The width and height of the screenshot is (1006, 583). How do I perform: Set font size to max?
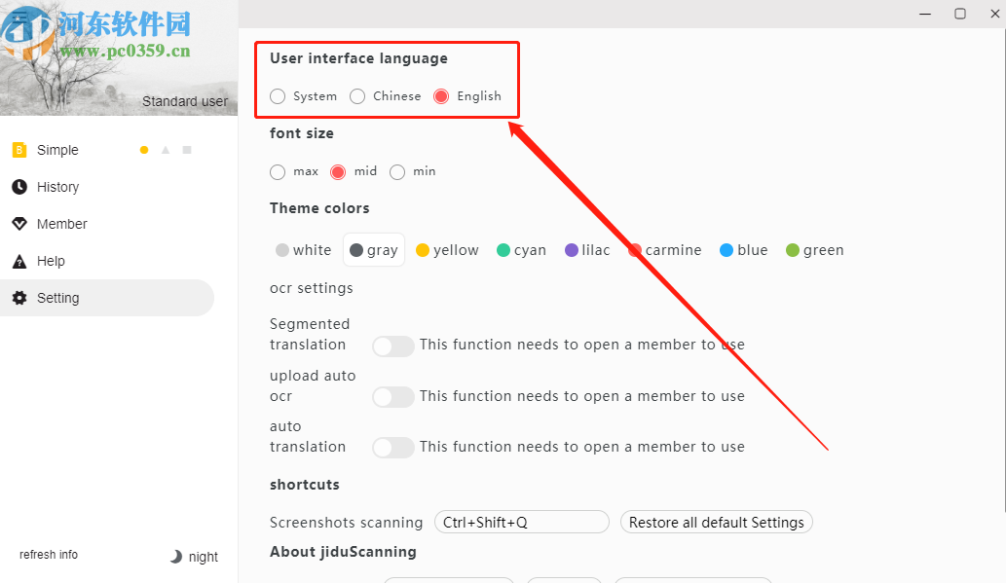[x=279, y=172]
